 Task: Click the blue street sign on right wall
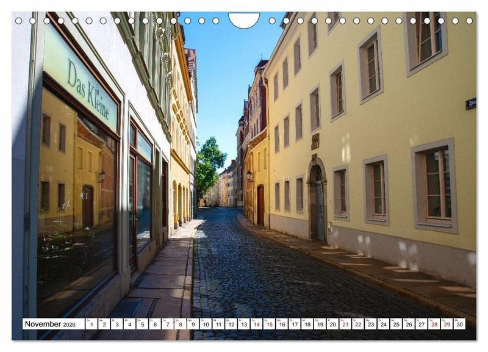coord(471,104)
